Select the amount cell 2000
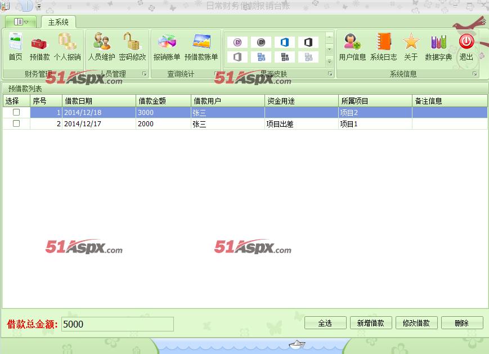This screenshot has height=354, width=489. pyautogui.click(x=163, y=123)
